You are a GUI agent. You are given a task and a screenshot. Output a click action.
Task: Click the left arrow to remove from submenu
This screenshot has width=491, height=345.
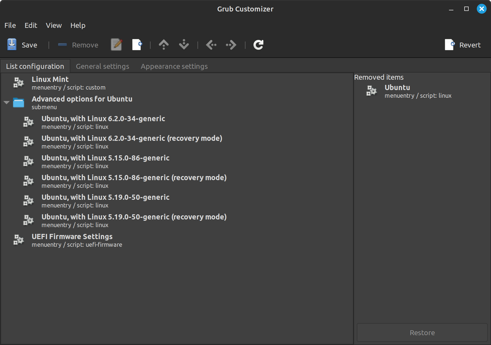click(211, 45)
